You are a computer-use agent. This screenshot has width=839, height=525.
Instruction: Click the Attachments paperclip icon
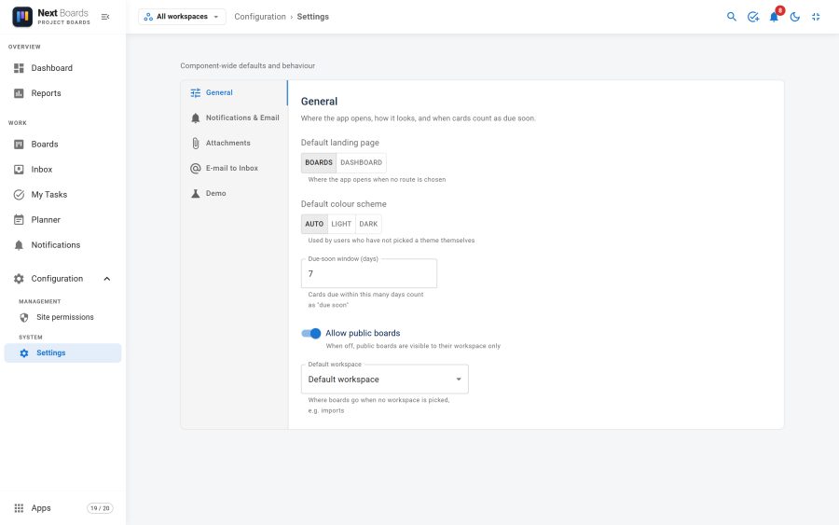(x=196, y=143)
